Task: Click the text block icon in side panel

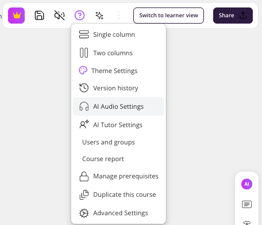Action: point(246,204)
